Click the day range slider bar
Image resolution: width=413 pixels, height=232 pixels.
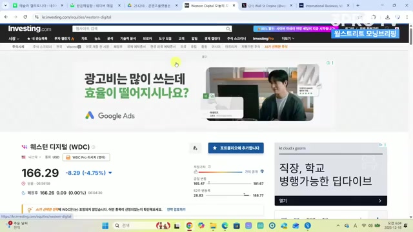coord(229,183)
